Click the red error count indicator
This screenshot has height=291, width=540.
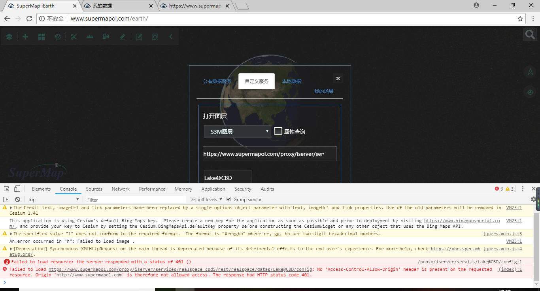pyautogui.click(x=499, y=189)
